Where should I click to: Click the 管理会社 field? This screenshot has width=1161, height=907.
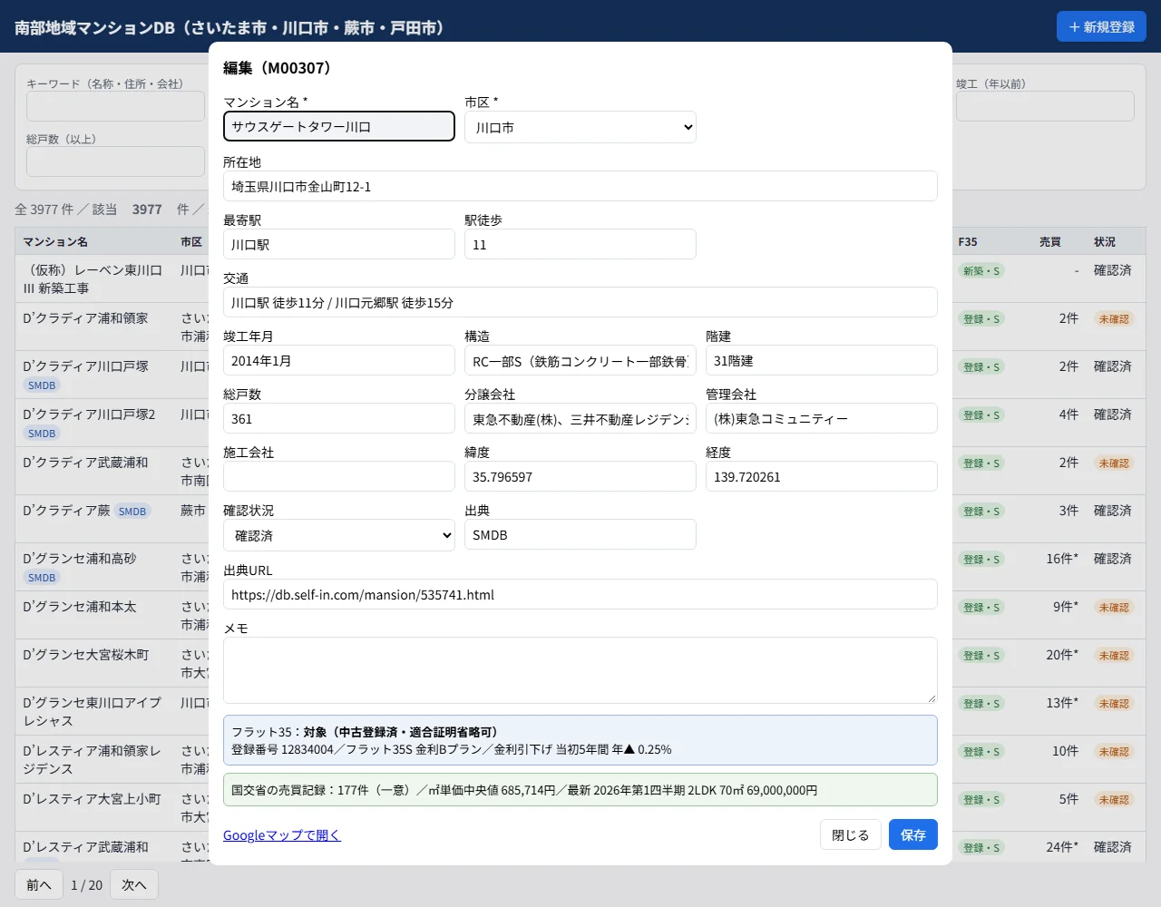point(822,418)
